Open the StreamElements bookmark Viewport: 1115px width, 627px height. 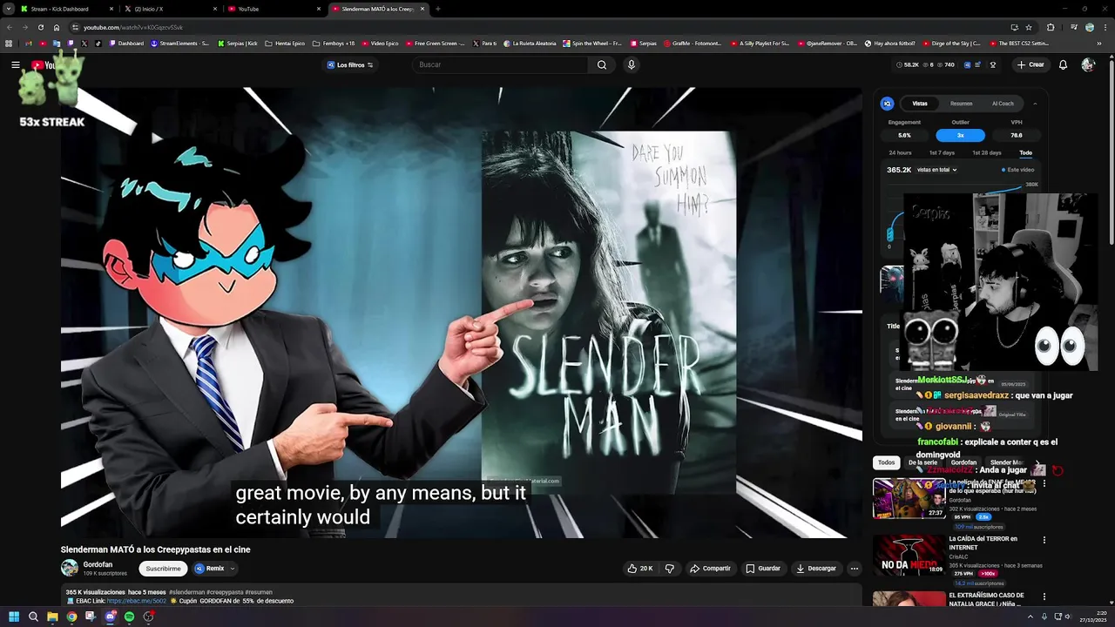(x=179, y=44)
